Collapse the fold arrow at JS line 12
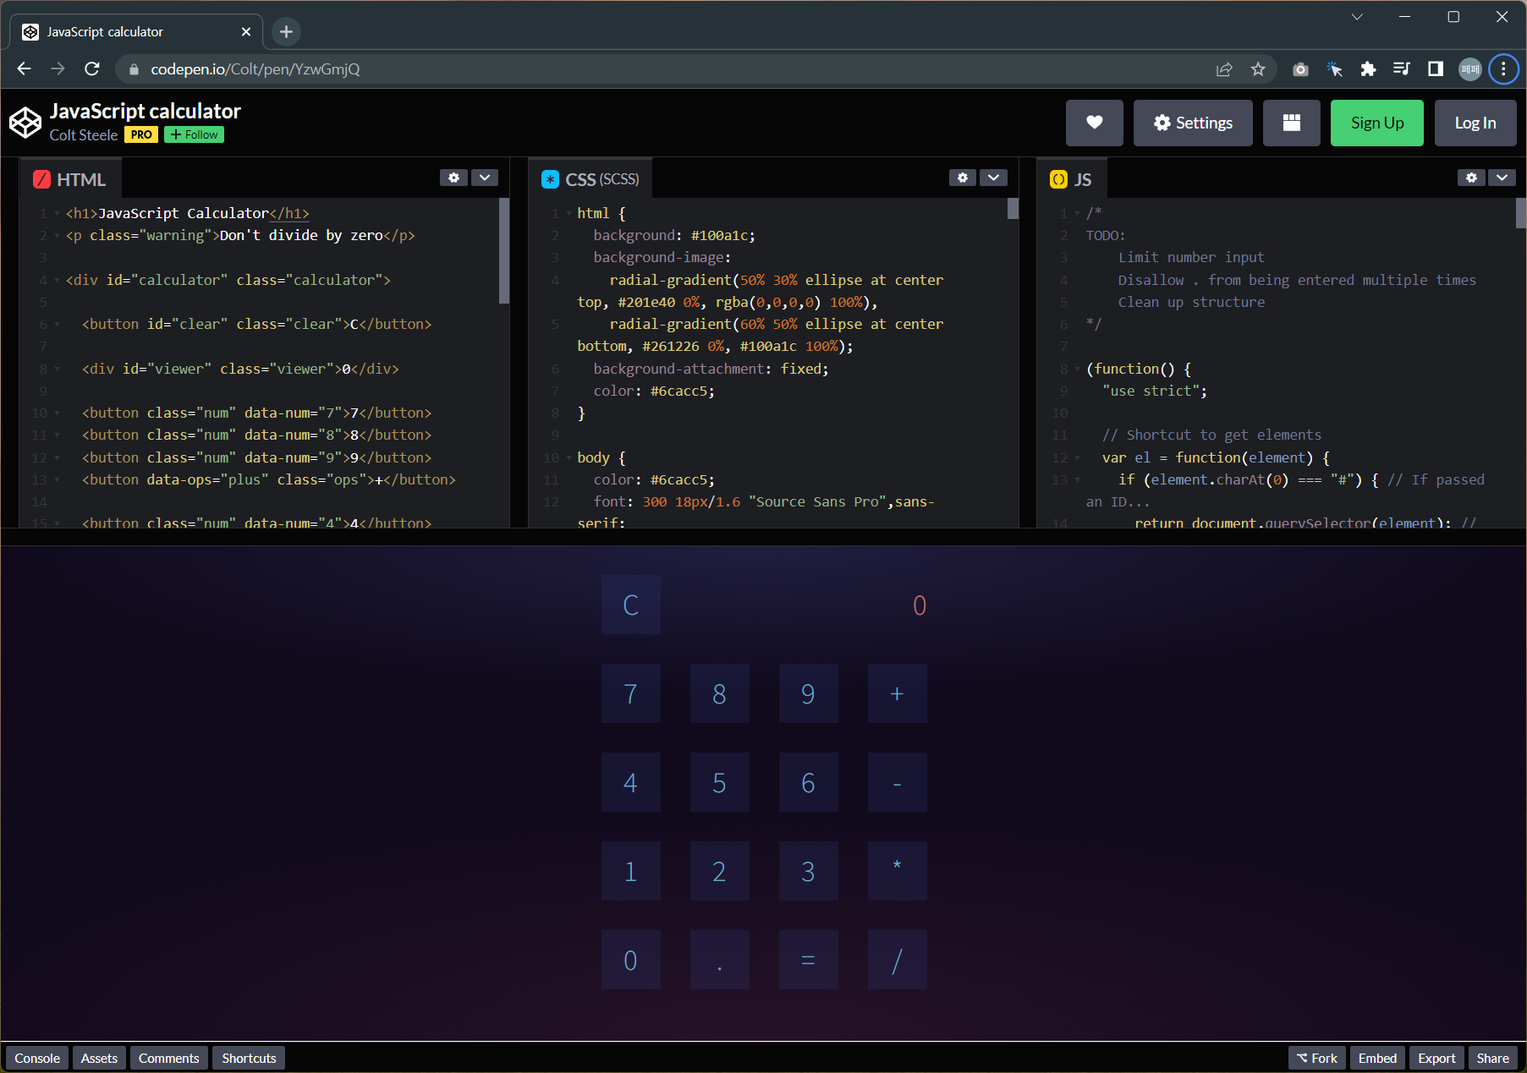This screenshot has height=1073, width=1527. pos(1077,457)
